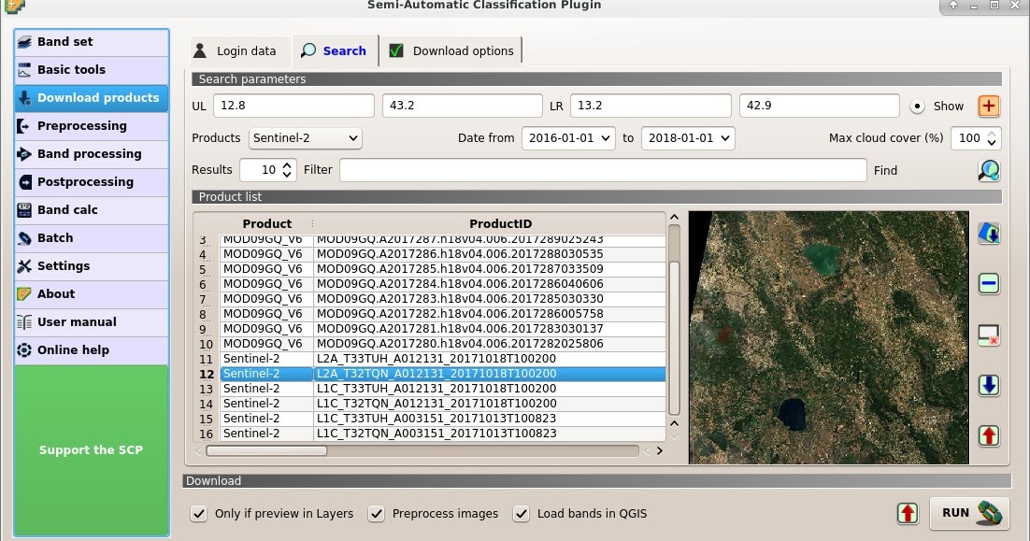Open the end date dropdown showing 2018-01-01
1030x541 pixels.
pos(688,137)
